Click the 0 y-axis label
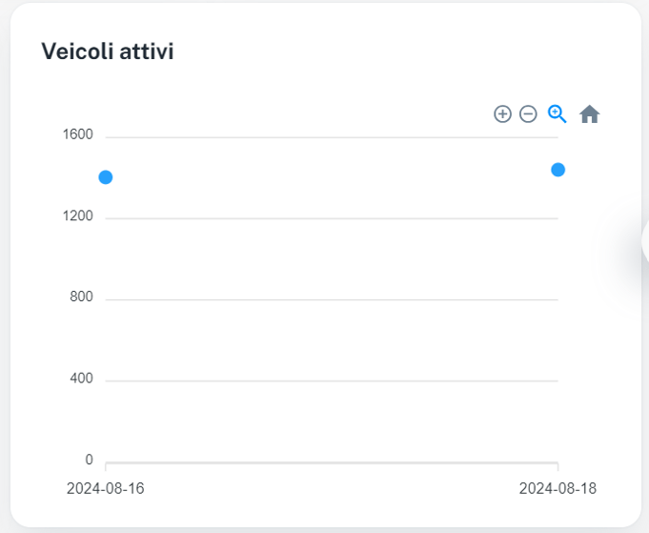This screenshot has height=533, width=649. [90, 461]
